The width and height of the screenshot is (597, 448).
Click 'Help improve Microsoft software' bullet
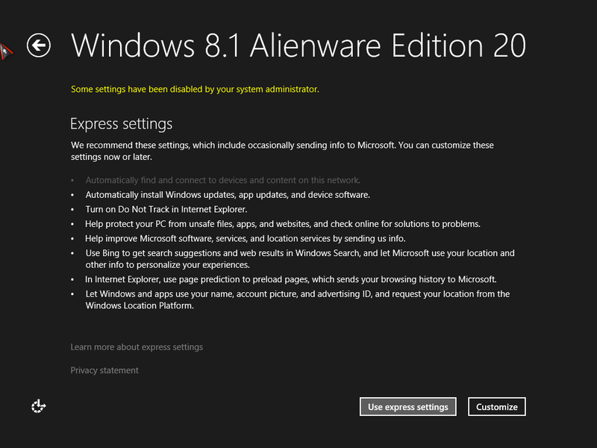tap(246, 238)
